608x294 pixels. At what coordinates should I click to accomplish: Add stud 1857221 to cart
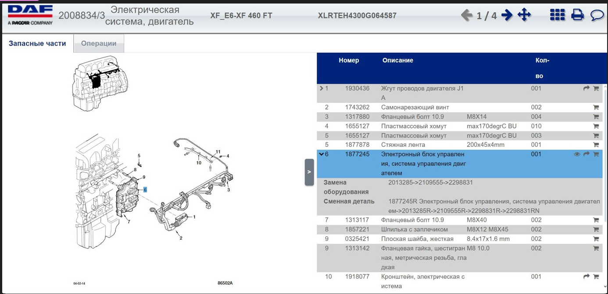tap(596, 230)
